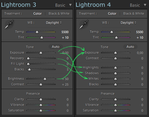The height and width of the screenshot is (117, 149).
Task: Click the Auto tone button in Lightroom 4
Action: pos(130,47)
